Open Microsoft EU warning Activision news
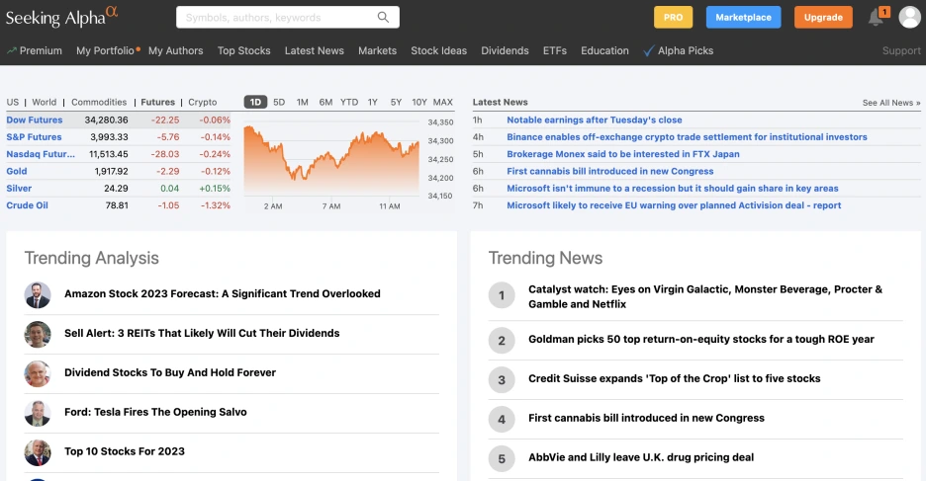Screen dimensions: 926x481 [x=674, y=205]
